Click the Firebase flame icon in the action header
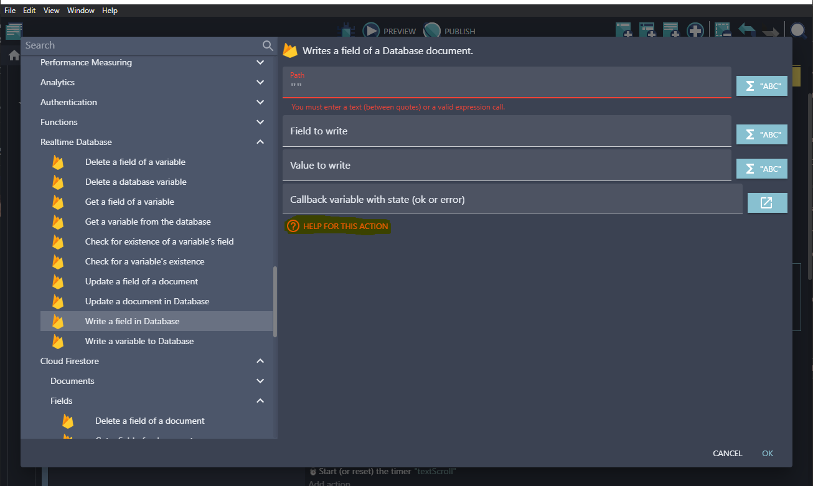Image resolution: width=813 pixels, height=486 pixels. 289,50
